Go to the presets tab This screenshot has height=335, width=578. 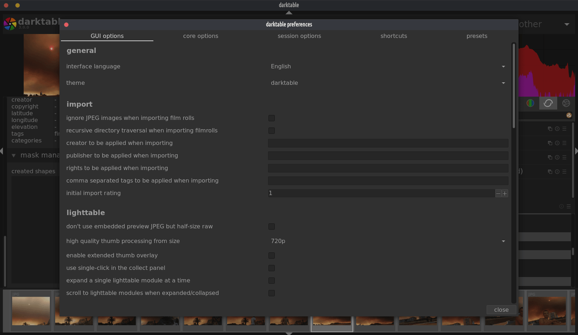pos(477,36)
